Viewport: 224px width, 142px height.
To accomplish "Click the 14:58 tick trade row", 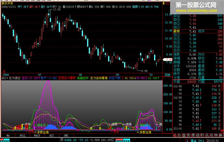I will (197, 86).
